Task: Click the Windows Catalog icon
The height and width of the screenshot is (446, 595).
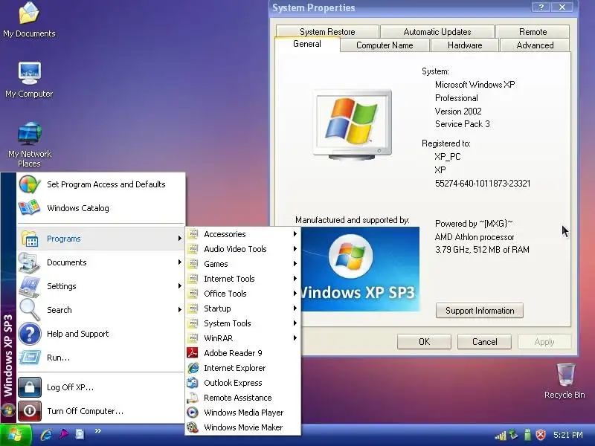Action: click(x=30, y=208)
